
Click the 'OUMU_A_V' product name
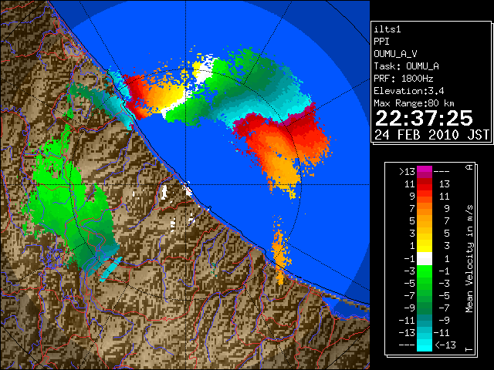click(x=395, y=54)
